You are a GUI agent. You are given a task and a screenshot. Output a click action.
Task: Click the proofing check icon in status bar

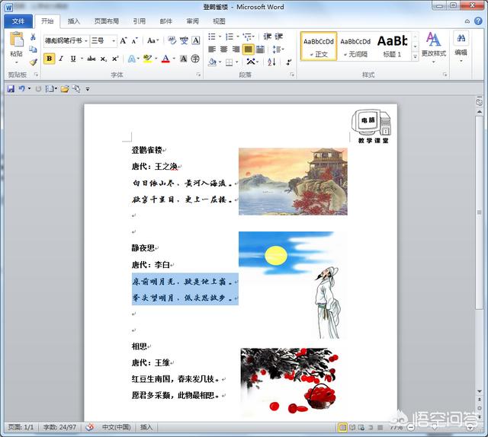tap(90, 427)
